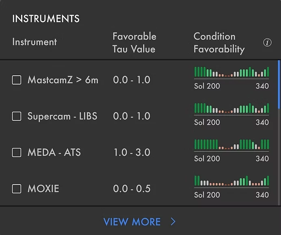Select the Supercam - LIBS row label
Screen dimensions: 281x235
coord(63,116)
